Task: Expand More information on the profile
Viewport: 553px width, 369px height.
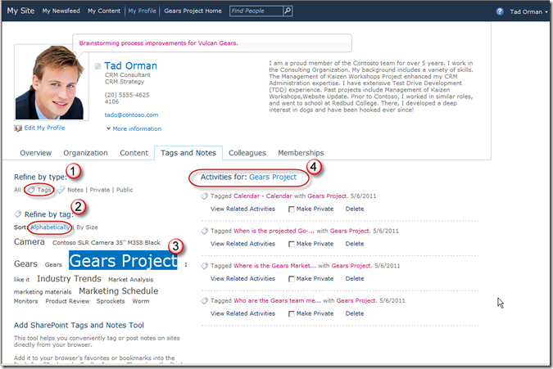Action: point(134,129)
